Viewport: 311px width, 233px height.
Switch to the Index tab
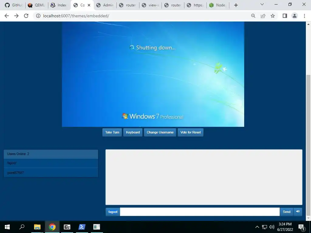(59, 5)
